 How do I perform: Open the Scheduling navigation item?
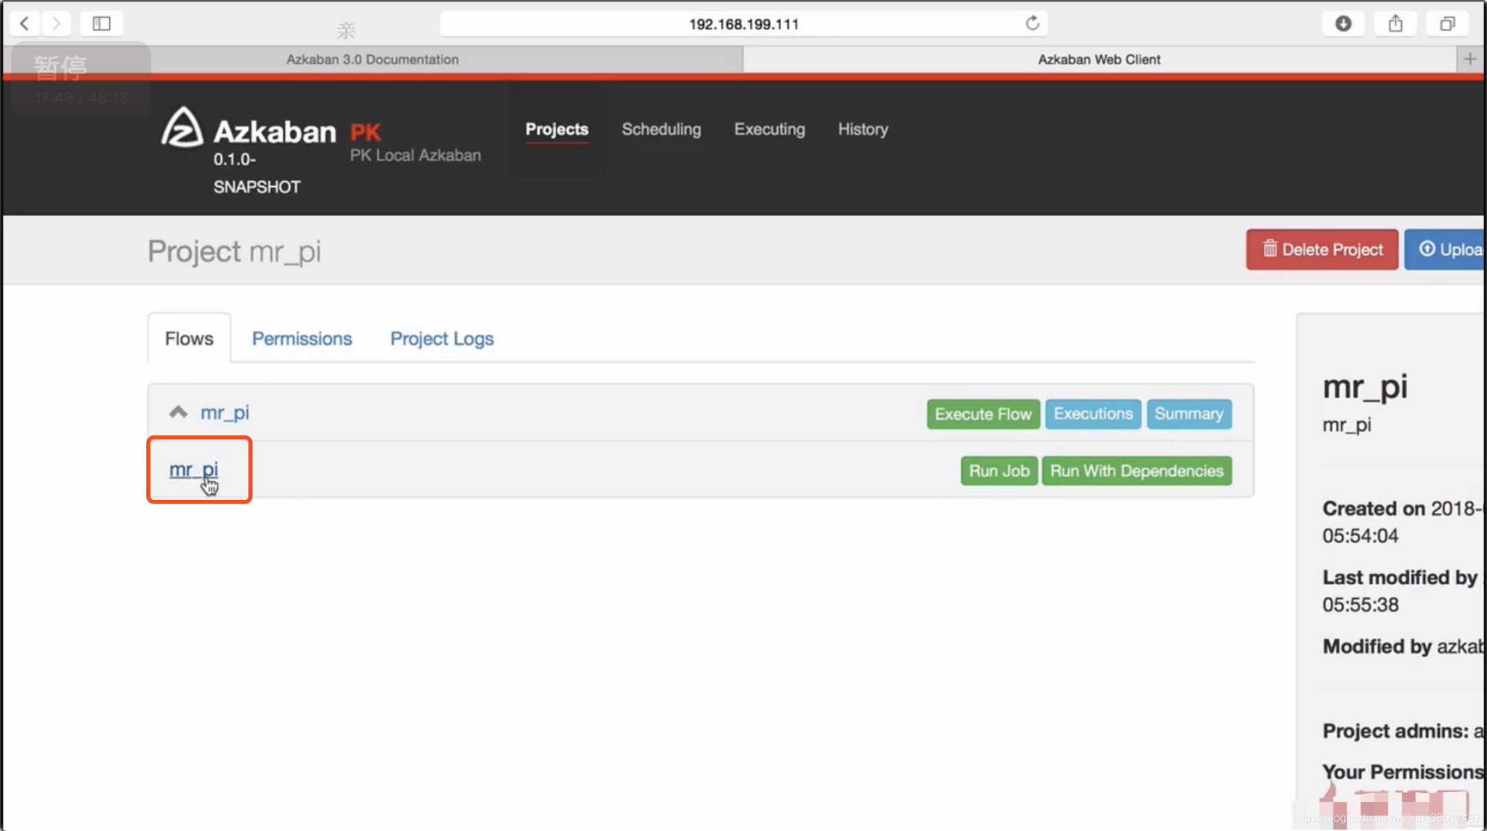click(661, 129)
